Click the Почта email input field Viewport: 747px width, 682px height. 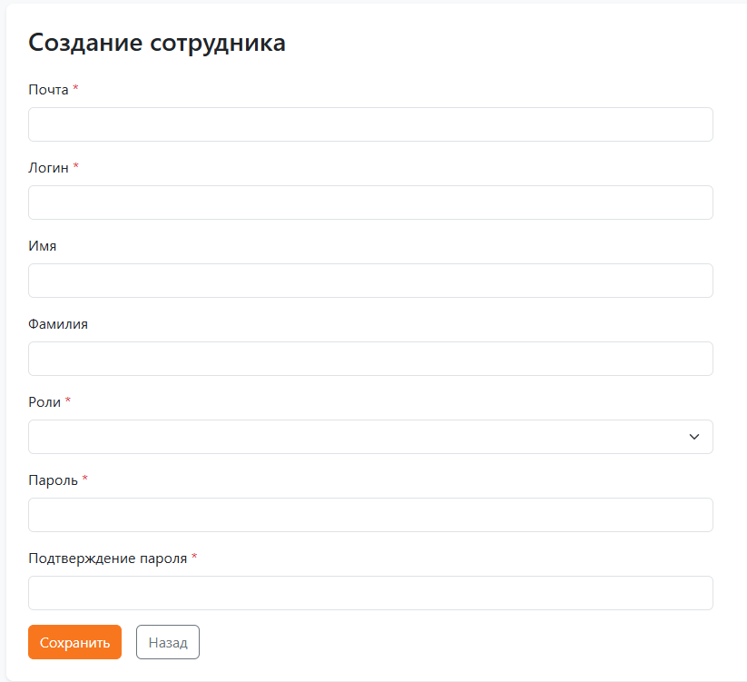click(370, 124)
